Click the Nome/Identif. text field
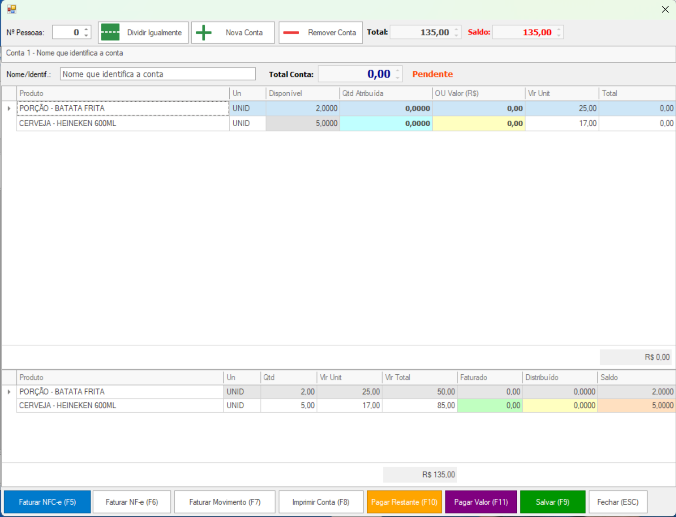Viewport: 676px width, 517px height. click(x=157, y=74)
